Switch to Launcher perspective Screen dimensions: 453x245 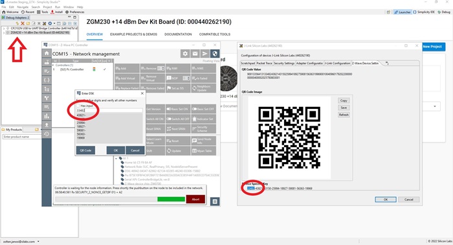(403, 12)
